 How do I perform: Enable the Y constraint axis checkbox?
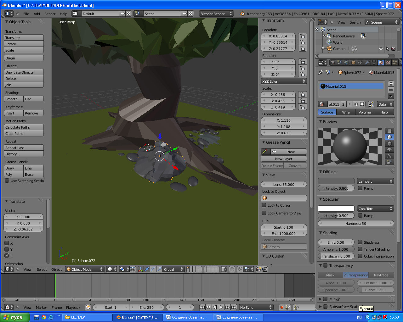(x=7, y=249)
